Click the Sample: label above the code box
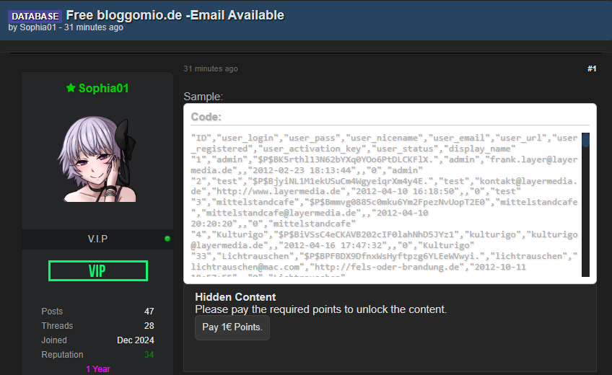 pyautogui.click(x=204, y=97)
